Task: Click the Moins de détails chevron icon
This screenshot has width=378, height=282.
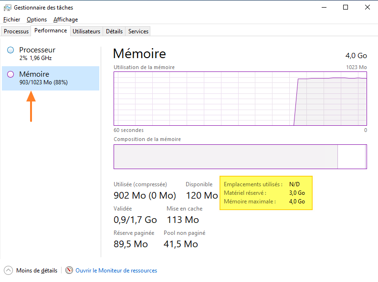Action: point(9,270)
